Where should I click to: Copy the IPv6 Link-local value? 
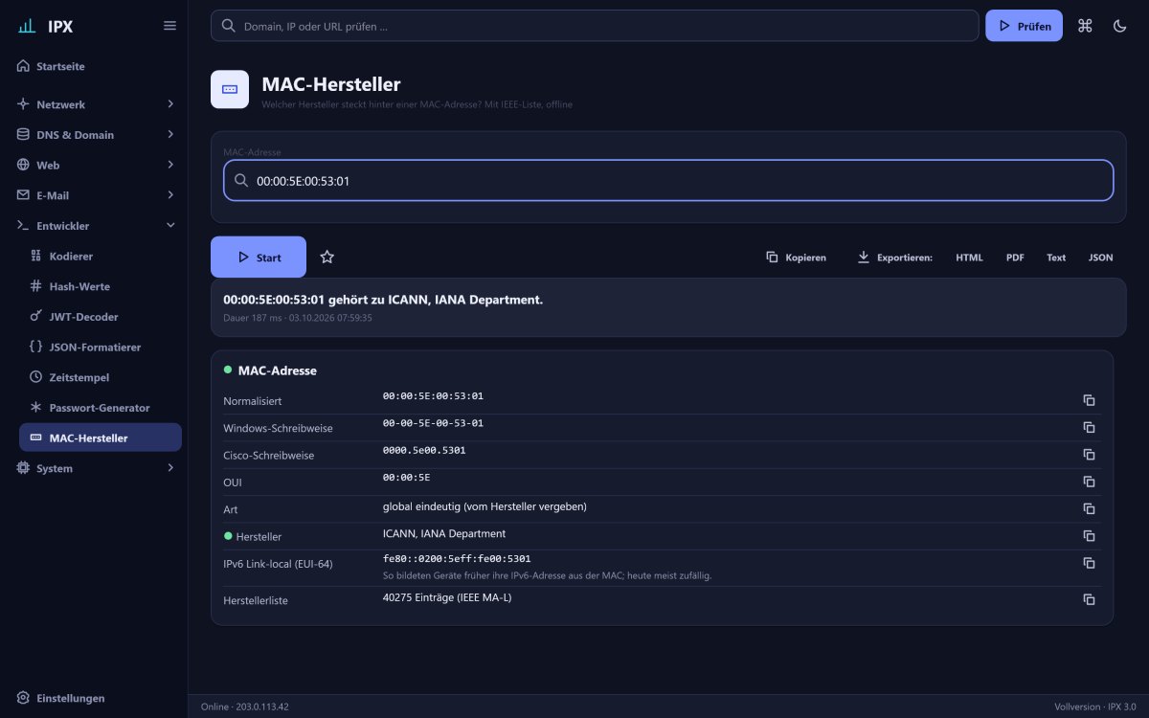1089,563
